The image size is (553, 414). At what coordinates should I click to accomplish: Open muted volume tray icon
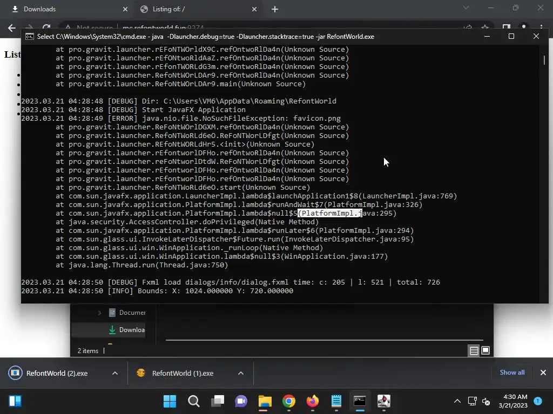[486, 401]
